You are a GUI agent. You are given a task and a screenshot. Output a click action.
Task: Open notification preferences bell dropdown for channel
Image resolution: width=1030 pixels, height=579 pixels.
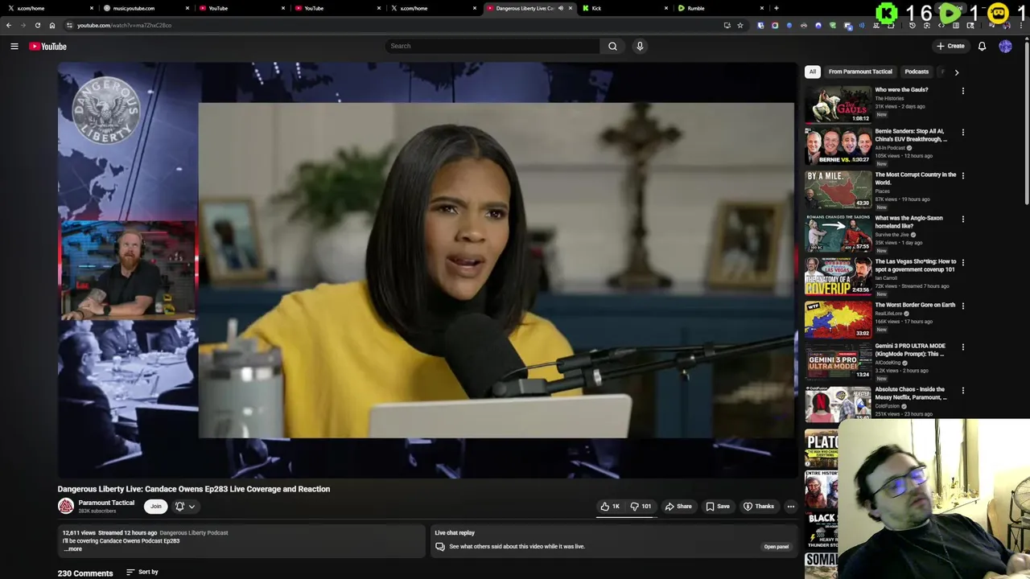184,506
